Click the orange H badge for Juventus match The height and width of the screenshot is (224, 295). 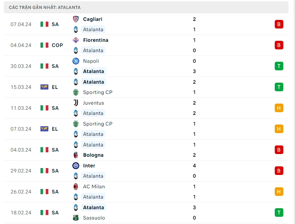(279, 108)
